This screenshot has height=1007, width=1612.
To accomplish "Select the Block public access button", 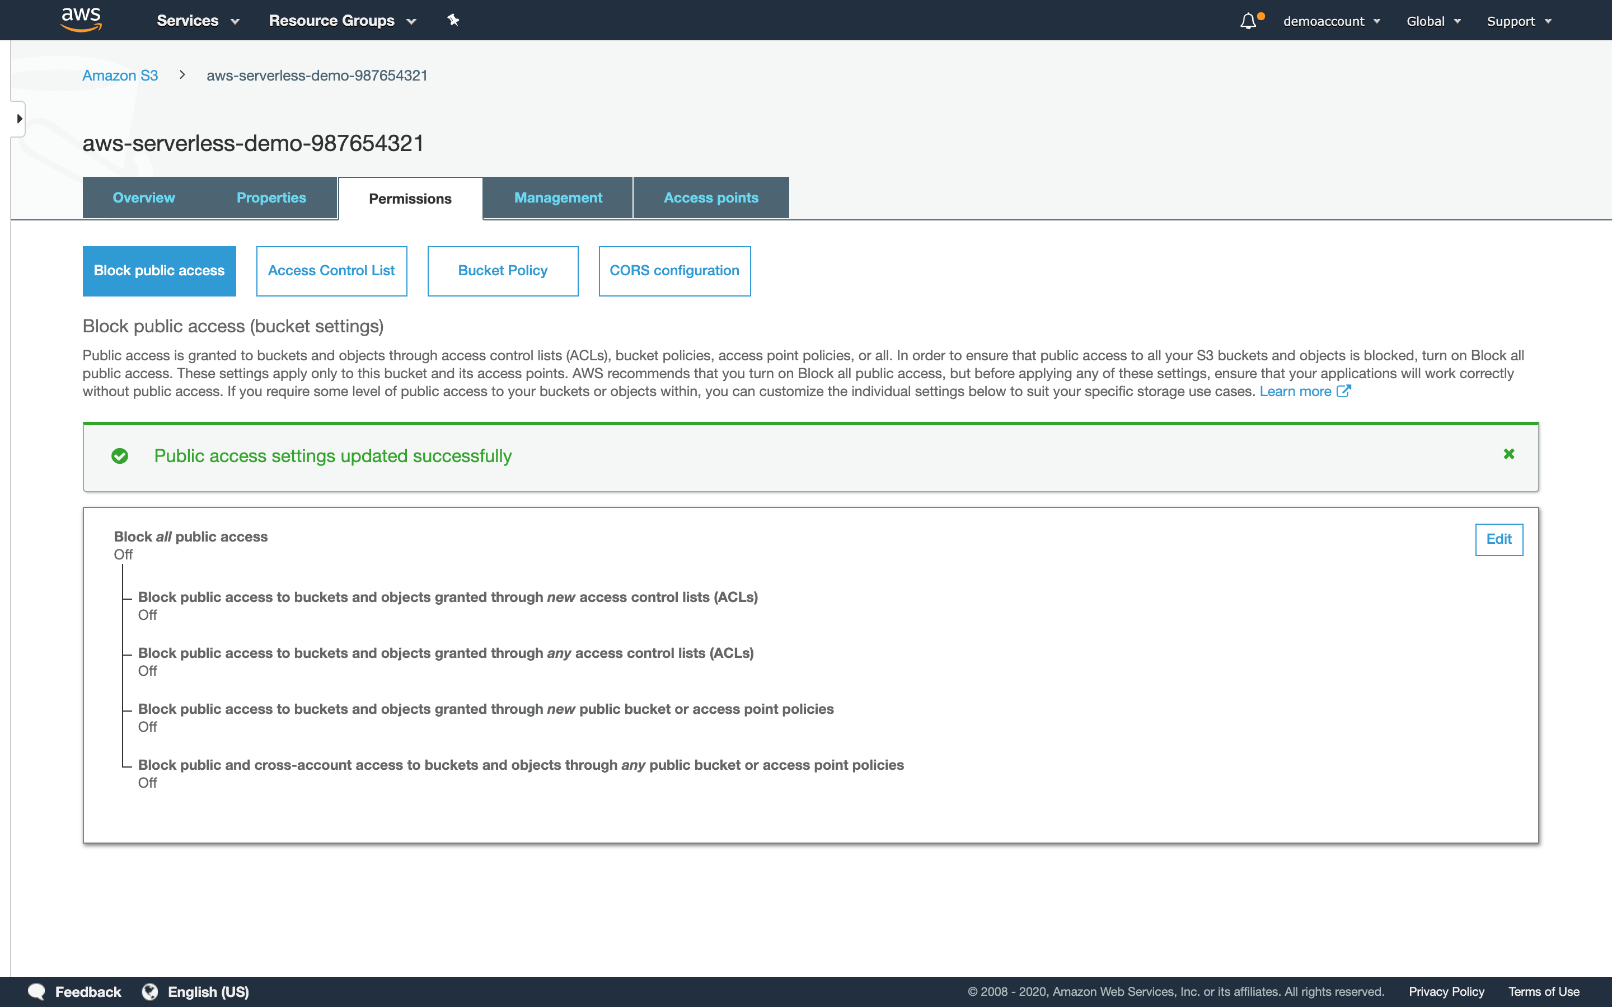I will [159, 271].
